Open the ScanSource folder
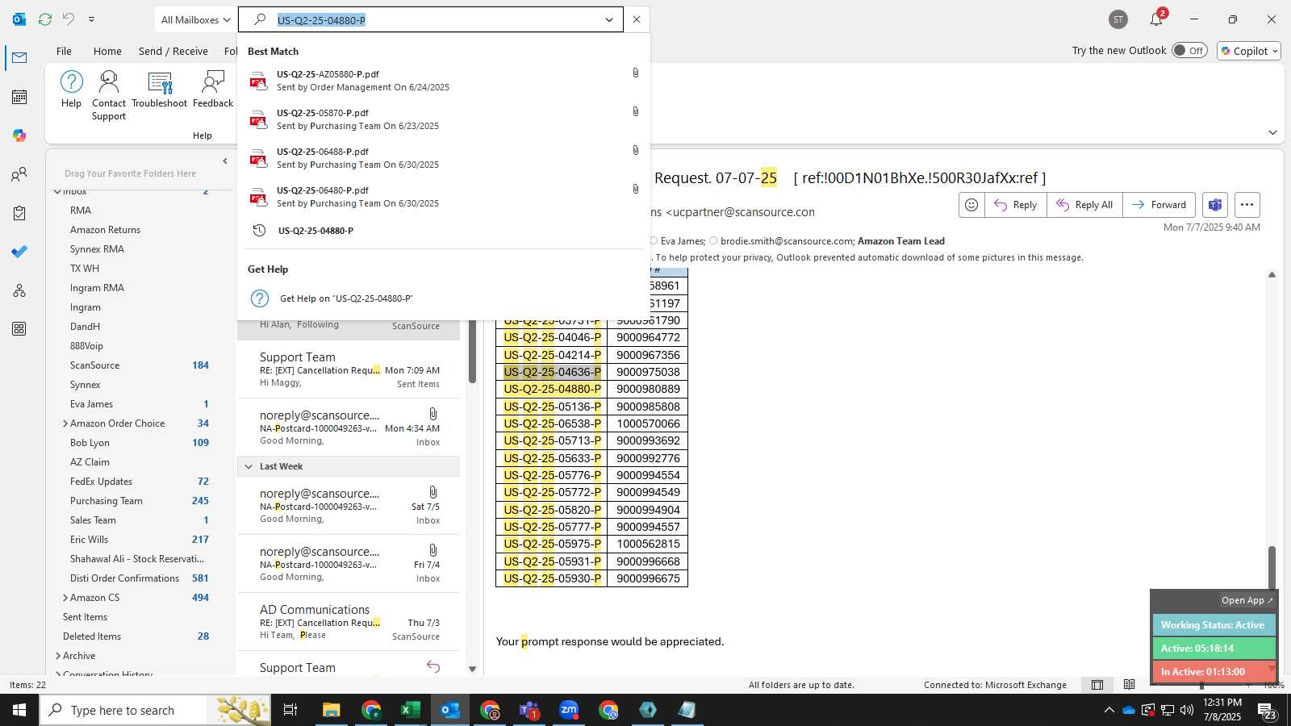The width and height of the screenshot is (1291, 726). click(94, 365)
